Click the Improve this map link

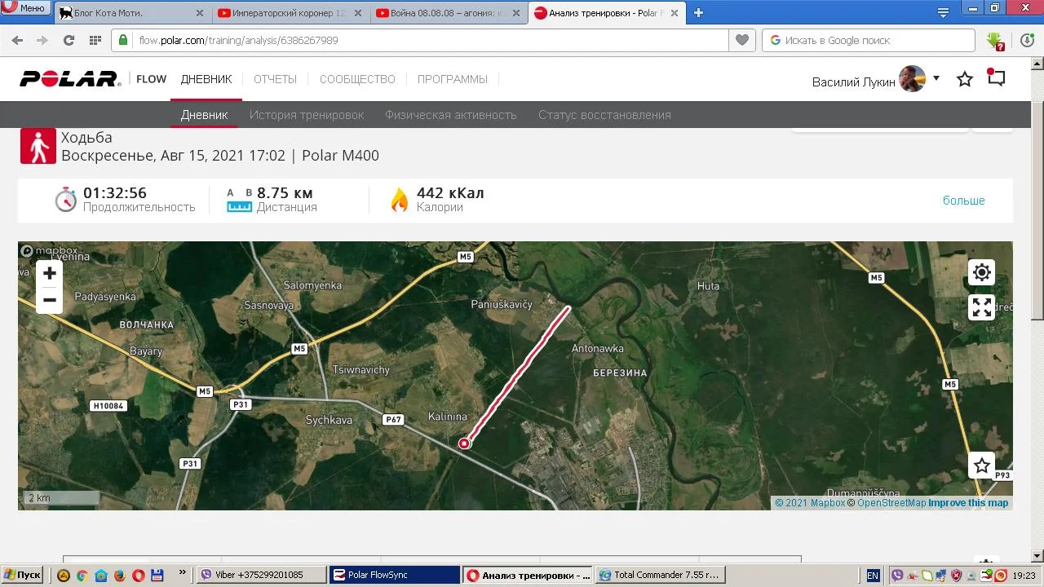point(968,503)
